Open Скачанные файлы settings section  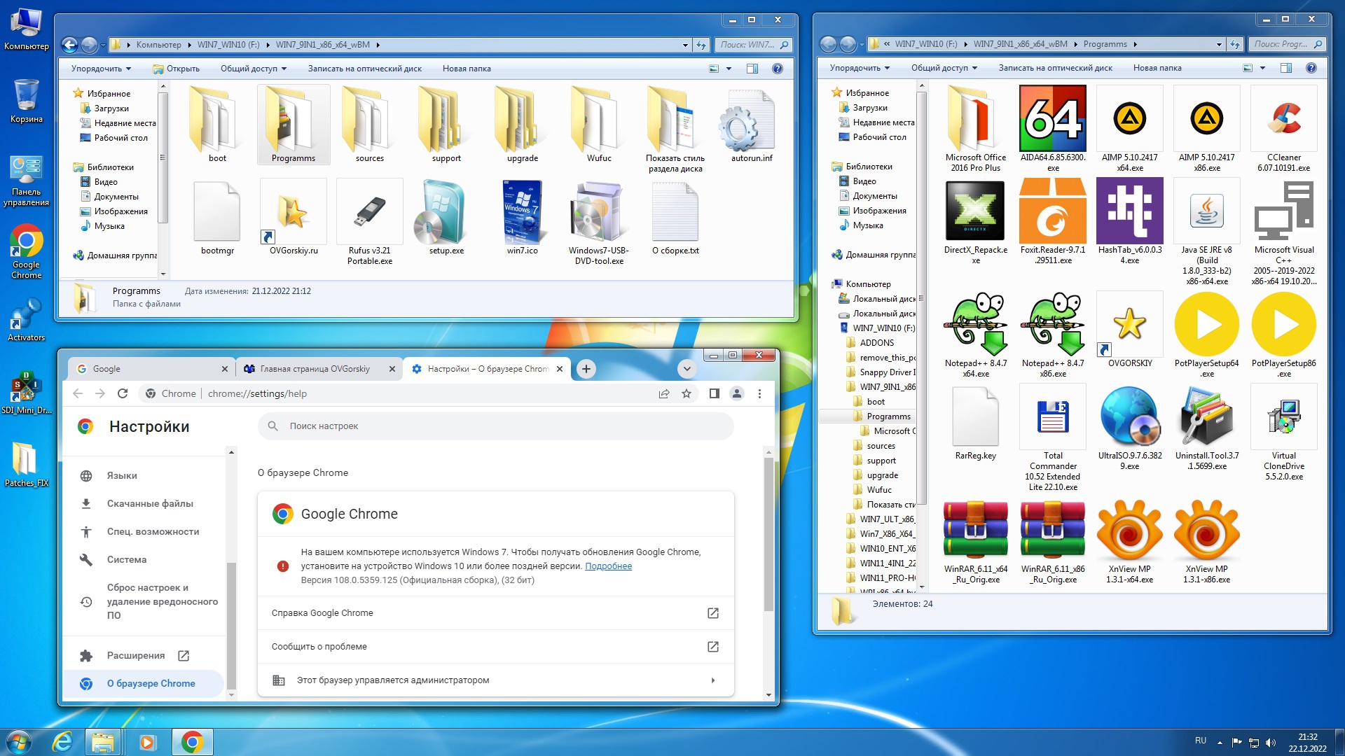149,504
